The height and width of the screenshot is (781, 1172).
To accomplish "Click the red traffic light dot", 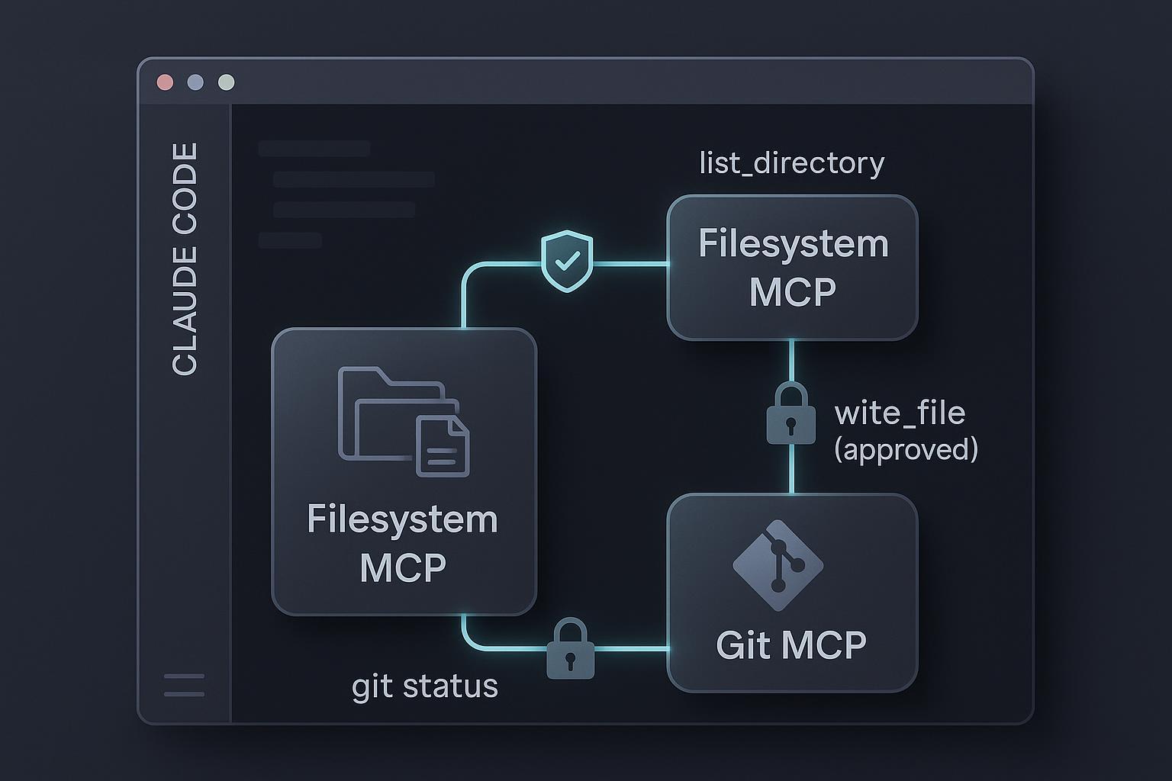I will [164, 83].
